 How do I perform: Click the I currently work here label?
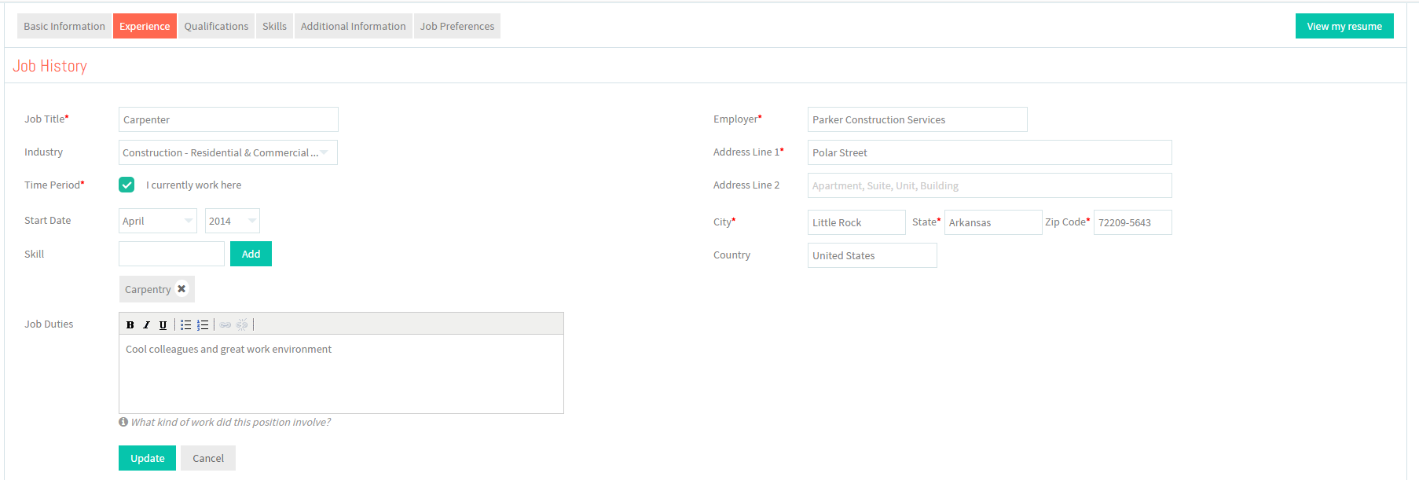coord(193,185)
